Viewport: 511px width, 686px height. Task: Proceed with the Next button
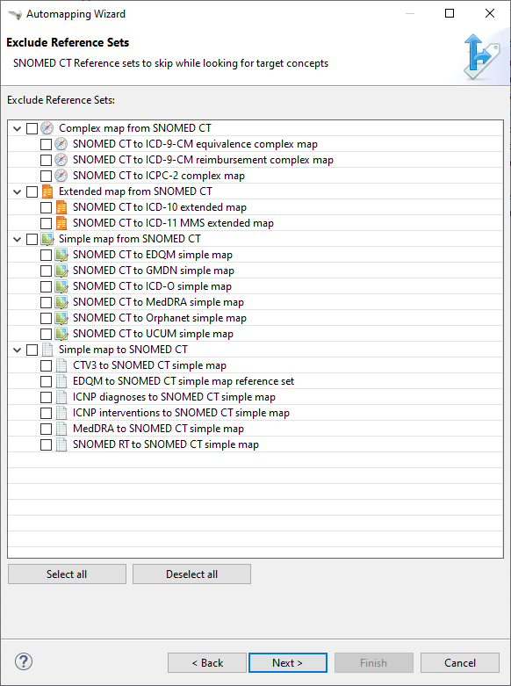[x=287, y=663]
